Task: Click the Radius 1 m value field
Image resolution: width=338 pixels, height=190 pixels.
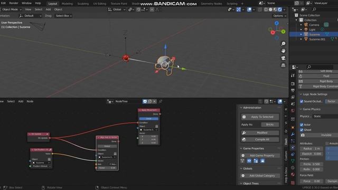Action: (x=312, y=149)
